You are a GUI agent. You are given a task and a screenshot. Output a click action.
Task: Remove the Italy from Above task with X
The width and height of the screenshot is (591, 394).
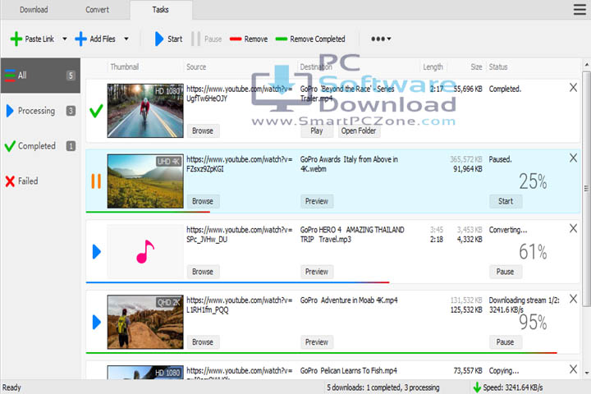pos(573,158)
